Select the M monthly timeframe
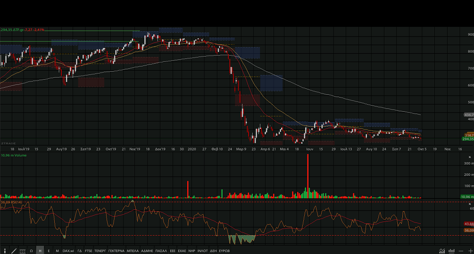The image size is (474, 254). (57, 251)
